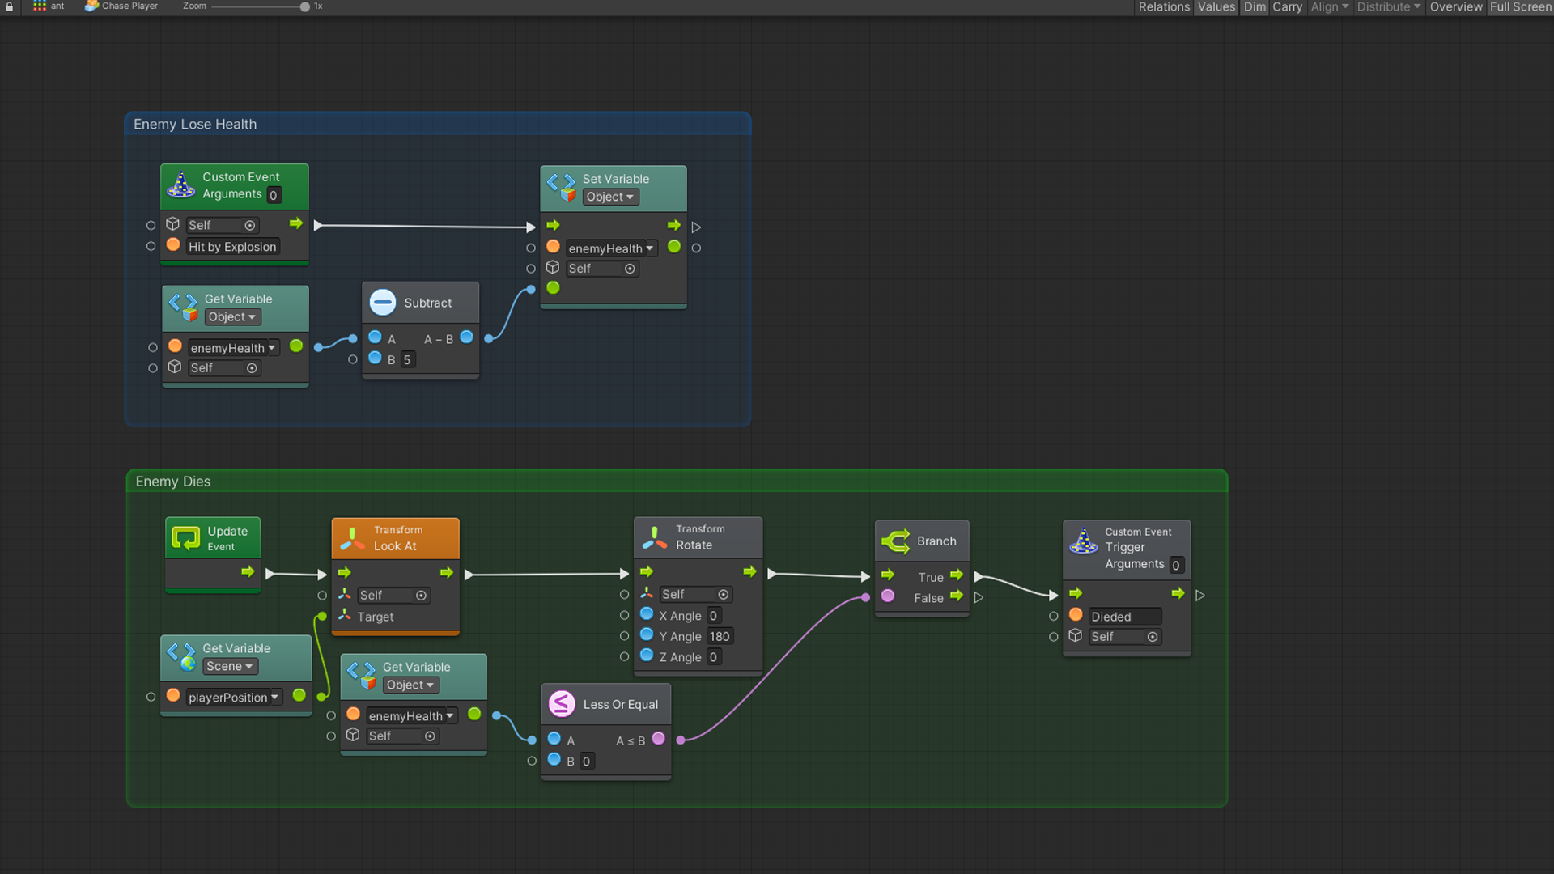Screen dimensions: 1554x874
Task: Open Set Variable enemyHealth name dropdown
Action: coord(611,248)
